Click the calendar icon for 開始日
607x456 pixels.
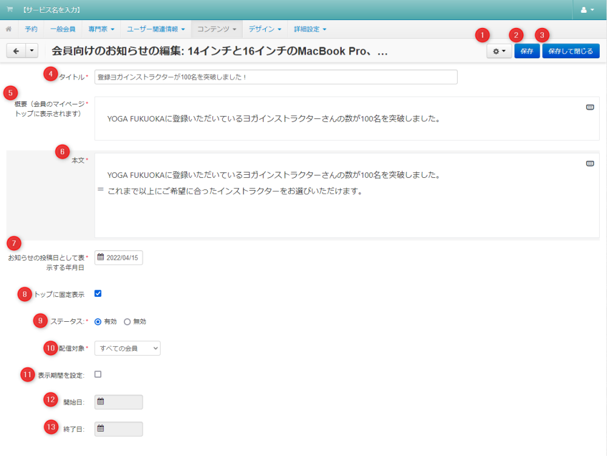click(x=101, y=401)
